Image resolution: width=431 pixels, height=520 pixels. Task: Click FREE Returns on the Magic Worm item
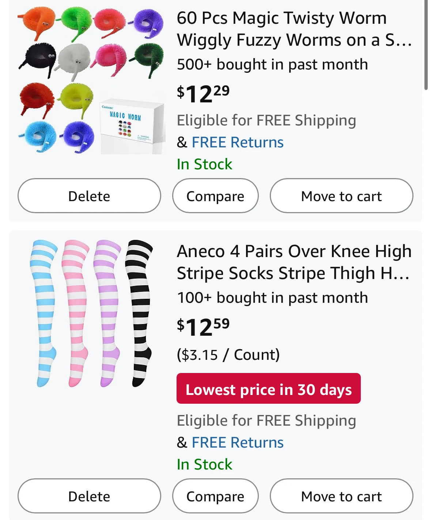coord(236,142)
